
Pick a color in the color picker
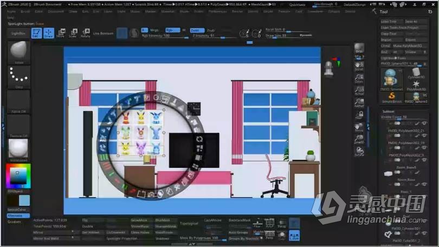coord(18,176)
